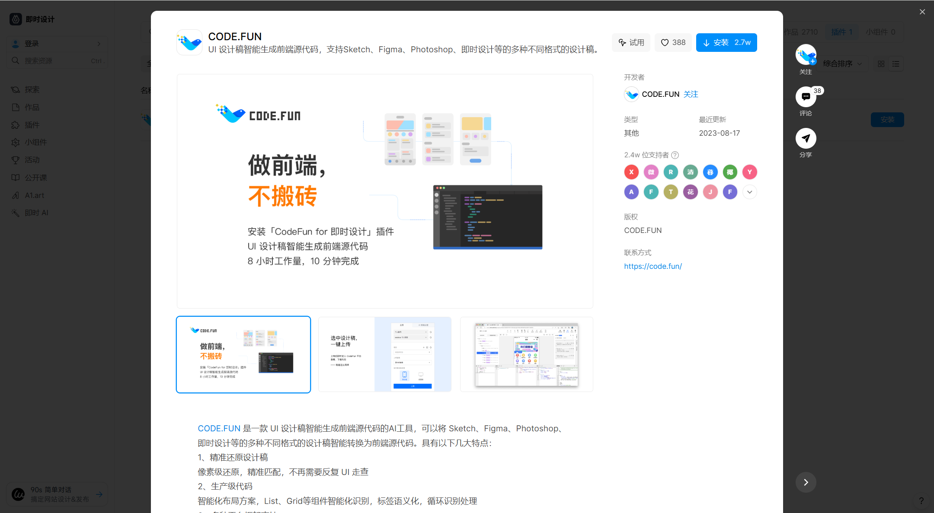Screen dimensions: 934x513
Task: Click the teal R supporter avatar
Action: click(x=671, y=172)
